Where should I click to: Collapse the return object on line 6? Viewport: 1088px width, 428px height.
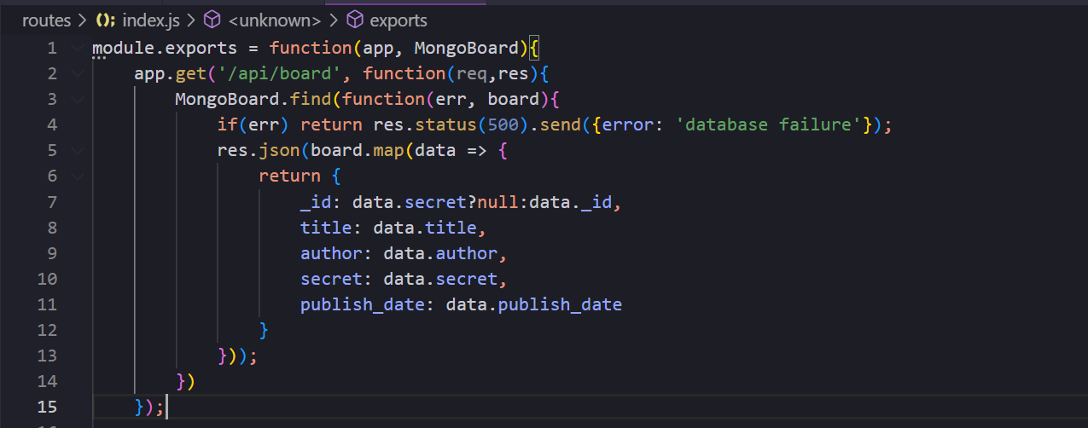tap(79, 176)
